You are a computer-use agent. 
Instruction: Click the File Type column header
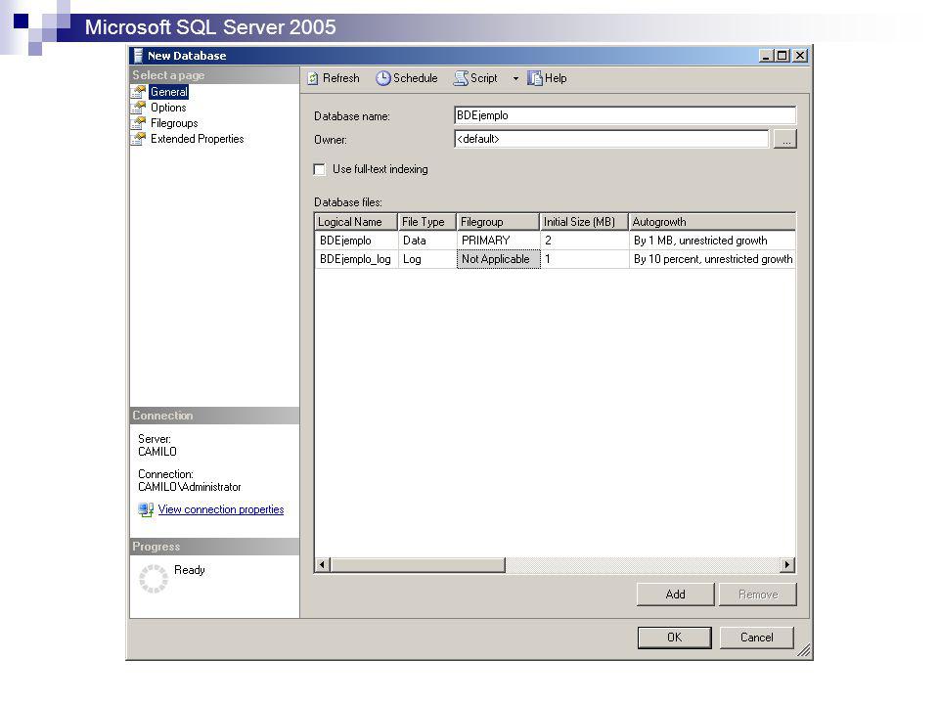(427, 222)
